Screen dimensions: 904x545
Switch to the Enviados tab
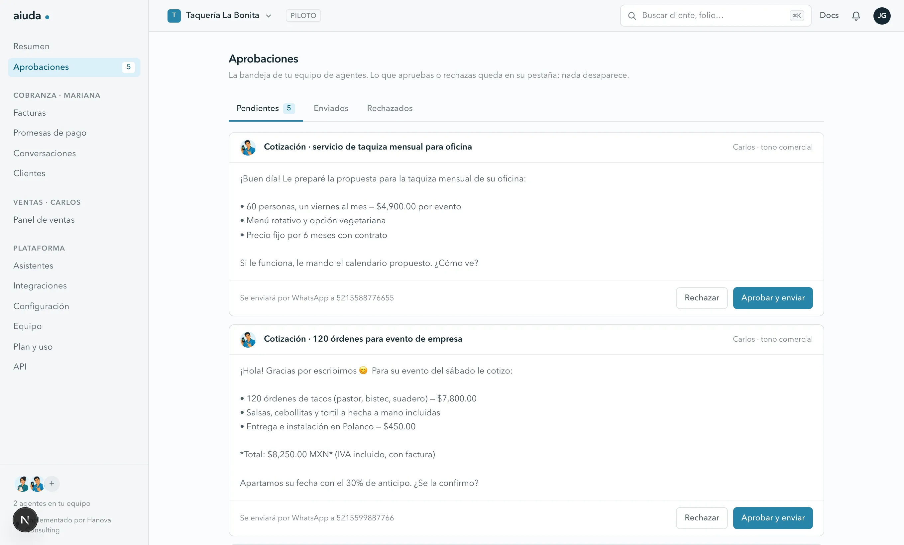click(331, 108)
